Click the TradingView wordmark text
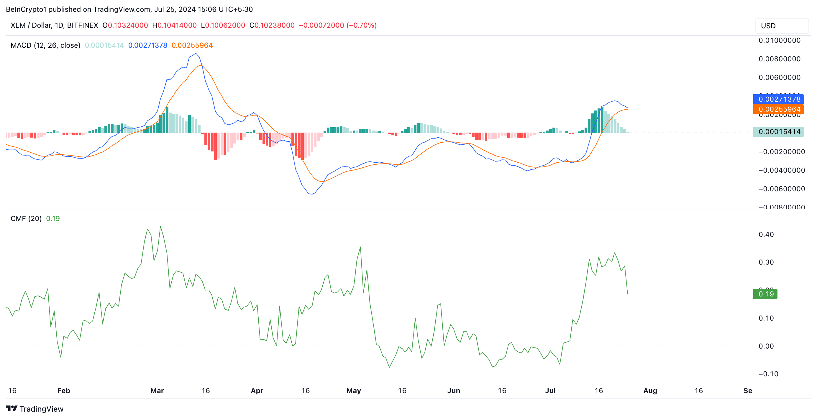The height and width of the screenshot is (419, 817). 41,409
